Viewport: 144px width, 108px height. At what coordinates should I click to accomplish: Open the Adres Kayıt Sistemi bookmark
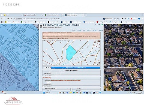pyautogui.click(x=115, y=22)
